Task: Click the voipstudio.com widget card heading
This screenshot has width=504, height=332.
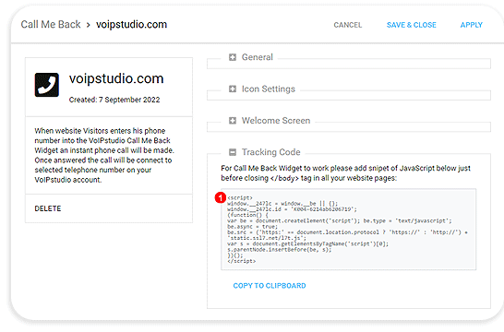Action: (116, 78)
